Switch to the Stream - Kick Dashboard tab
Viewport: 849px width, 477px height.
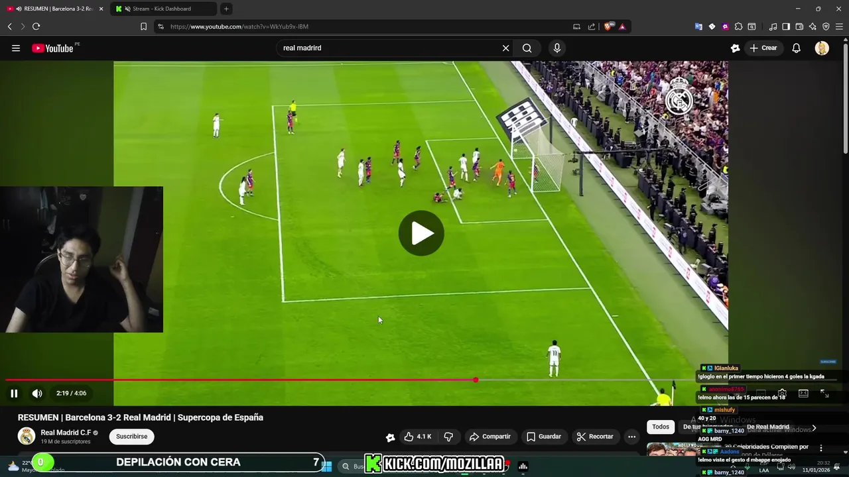163,9
